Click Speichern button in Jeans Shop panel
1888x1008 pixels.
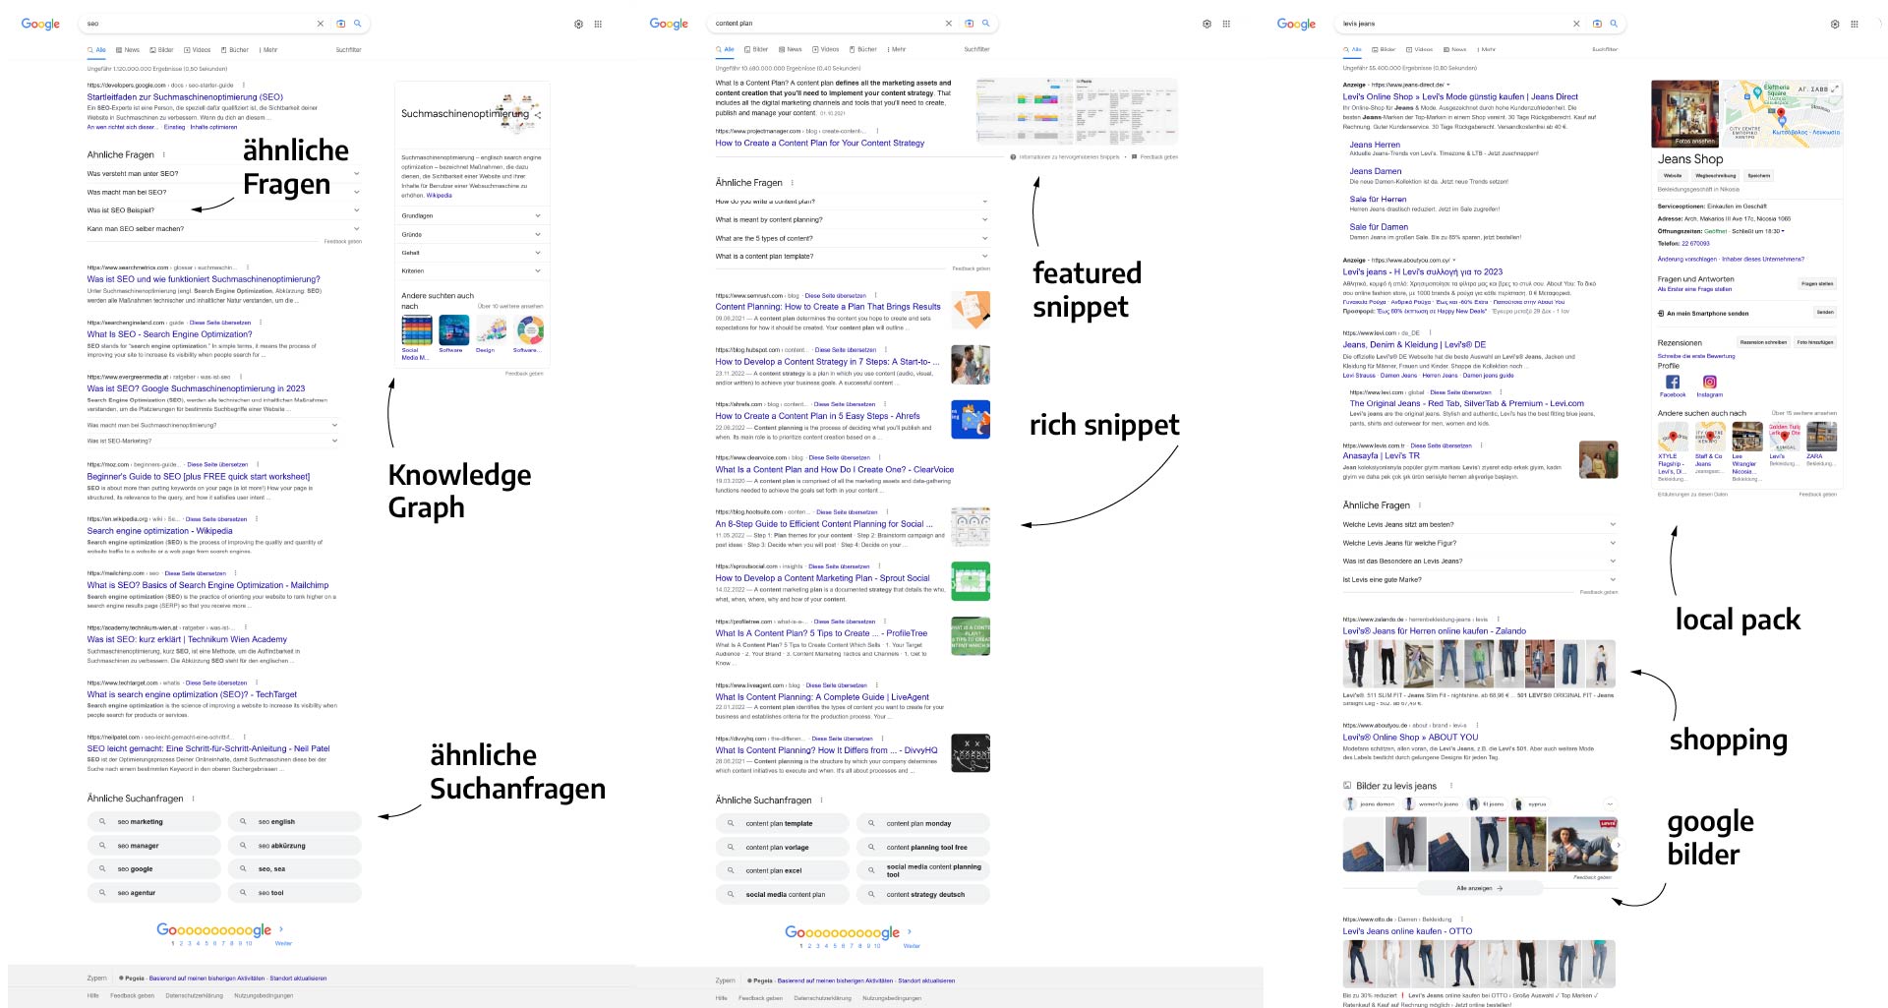[x=1759, y=176]
